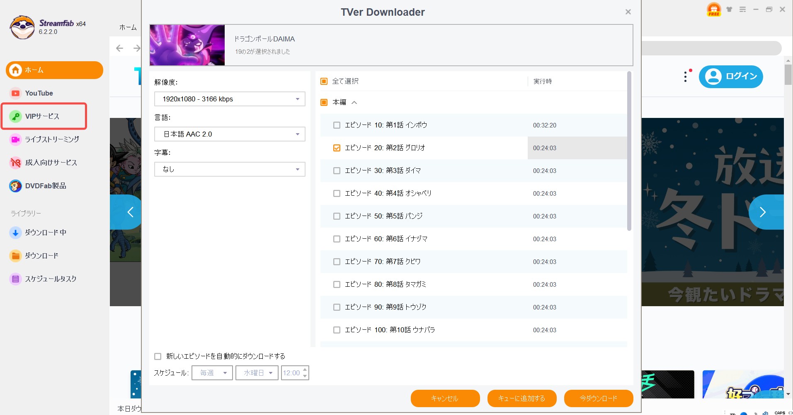Click the three-dot menu beside login

(x=685, y=77)
